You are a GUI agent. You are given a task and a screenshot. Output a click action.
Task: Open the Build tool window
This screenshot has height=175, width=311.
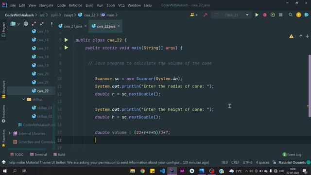(x=59, y=155)
